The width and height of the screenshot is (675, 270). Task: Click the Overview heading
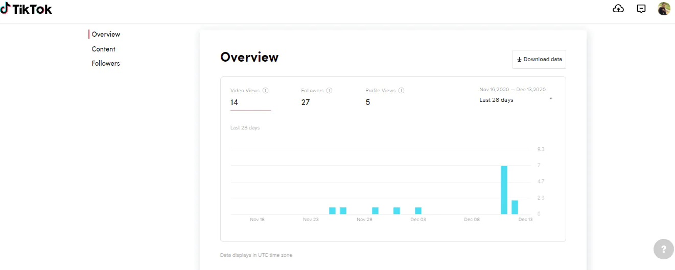click(x=249, y=57)
